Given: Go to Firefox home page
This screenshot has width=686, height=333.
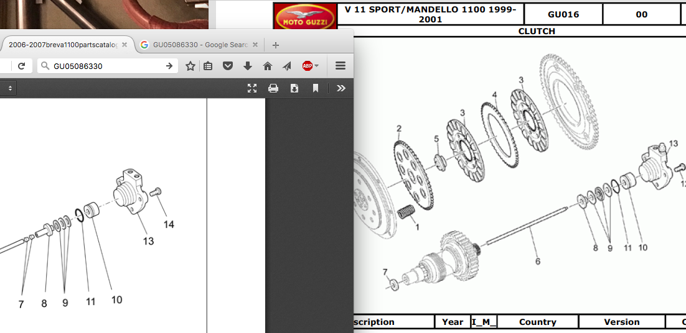Looking at the screenshot, I should [x=268, y=66].
